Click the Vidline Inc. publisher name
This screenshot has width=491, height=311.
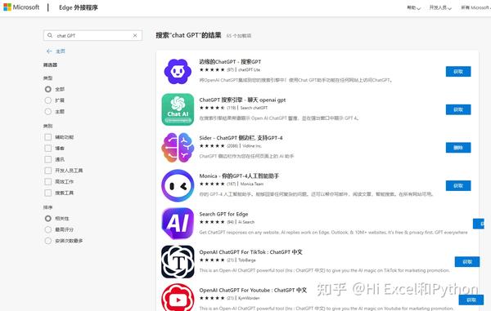252,146
